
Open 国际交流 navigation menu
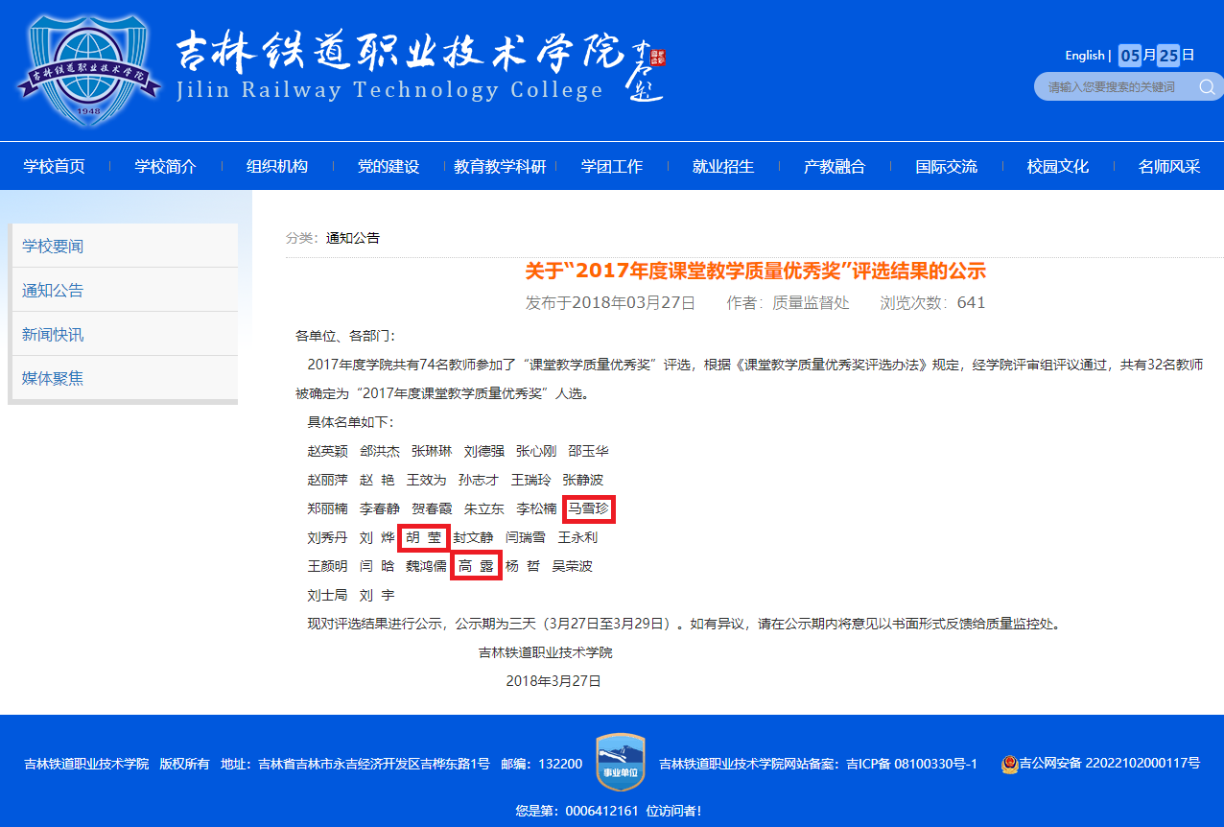point(946,167)
